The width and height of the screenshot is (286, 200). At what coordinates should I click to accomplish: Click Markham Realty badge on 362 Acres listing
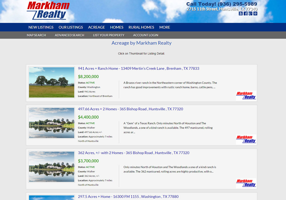(246, 183)
